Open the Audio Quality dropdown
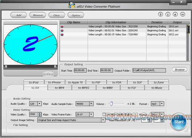The image size is (192, 138). [39, 104]
